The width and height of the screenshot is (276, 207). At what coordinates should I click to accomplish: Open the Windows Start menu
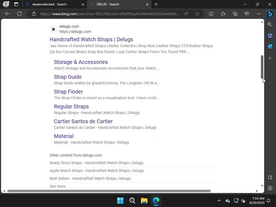pyautogui.click(x=120, y=201)
